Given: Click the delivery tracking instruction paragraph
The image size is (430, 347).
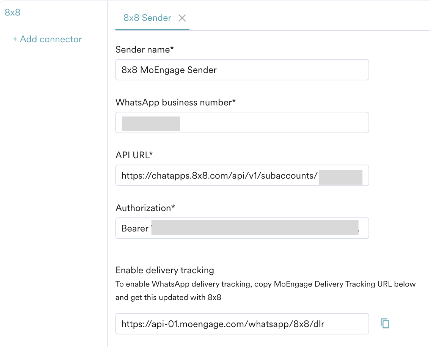Looking at the screenshot, I should click(265, 291).
